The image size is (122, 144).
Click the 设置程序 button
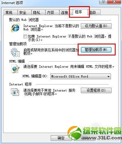(96, 90)
